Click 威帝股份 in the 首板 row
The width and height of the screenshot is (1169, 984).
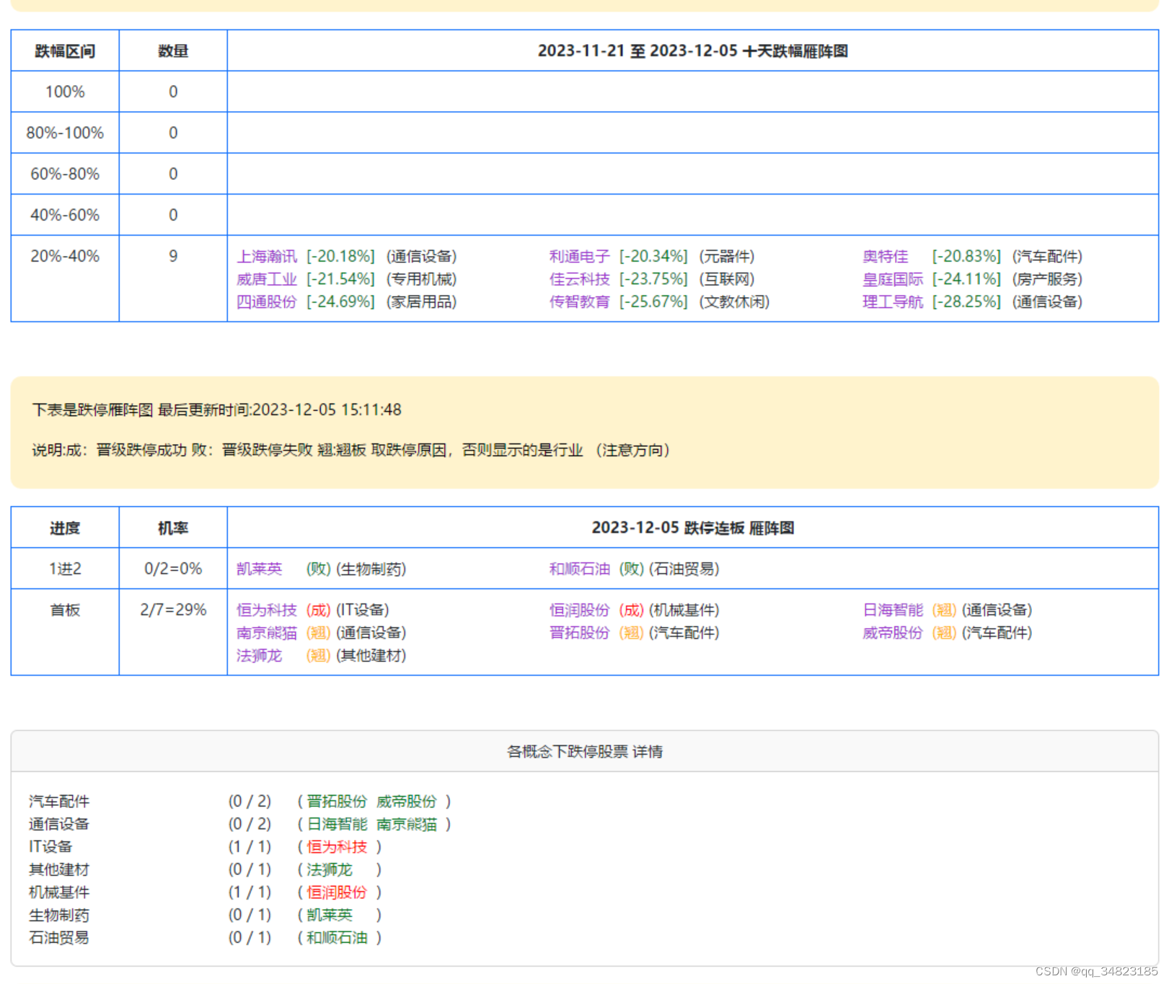coord(892,633)
